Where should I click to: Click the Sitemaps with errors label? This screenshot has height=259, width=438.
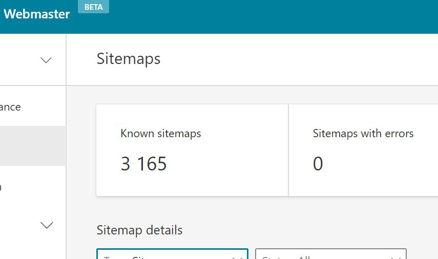[x=363, y=134]
